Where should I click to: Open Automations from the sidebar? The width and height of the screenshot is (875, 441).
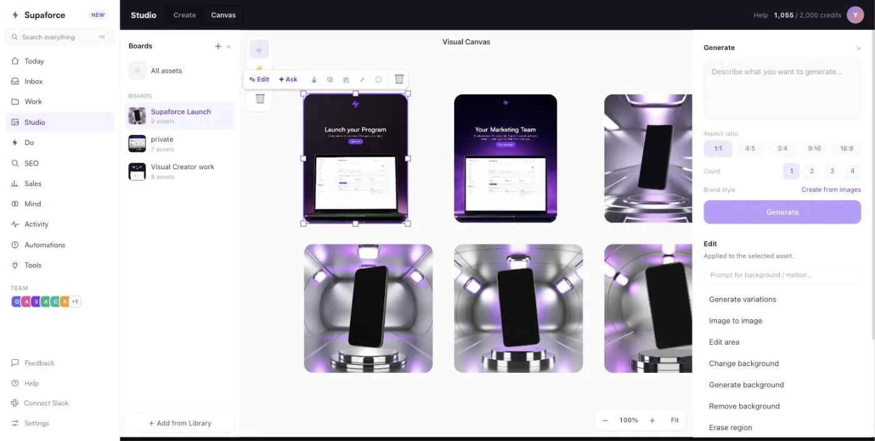60,245
